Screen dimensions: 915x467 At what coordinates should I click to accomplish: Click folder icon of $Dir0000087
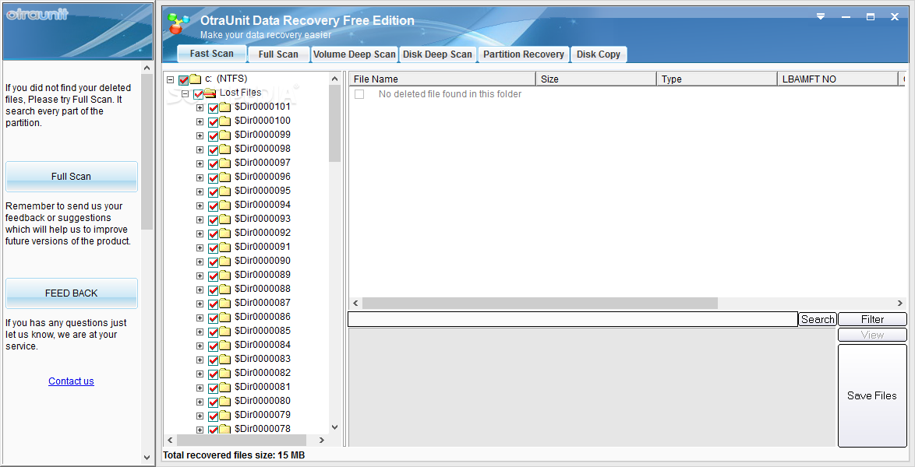coord(225,303)
